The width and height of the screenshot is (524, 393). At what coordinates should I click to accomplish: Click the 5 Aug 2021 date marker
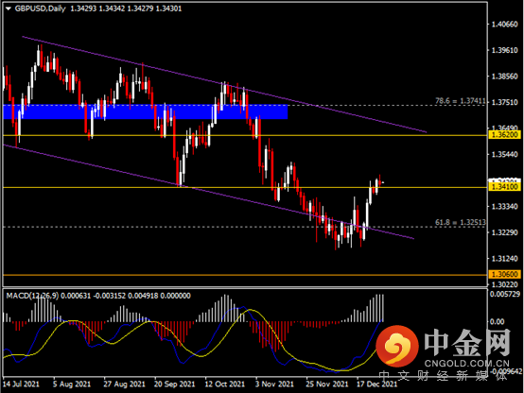(x=72, y=384)
